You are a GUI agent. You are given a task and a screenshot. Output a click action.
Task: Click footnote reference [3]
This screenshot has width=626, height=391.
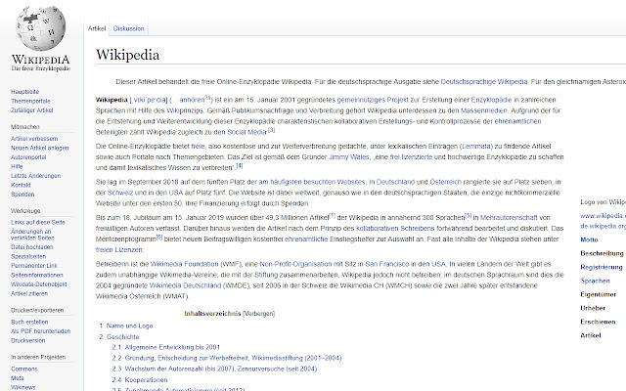(272, 130)
